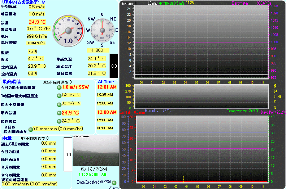
Task: Click green LED beside 0.5 m/s N
Action: 59,104
